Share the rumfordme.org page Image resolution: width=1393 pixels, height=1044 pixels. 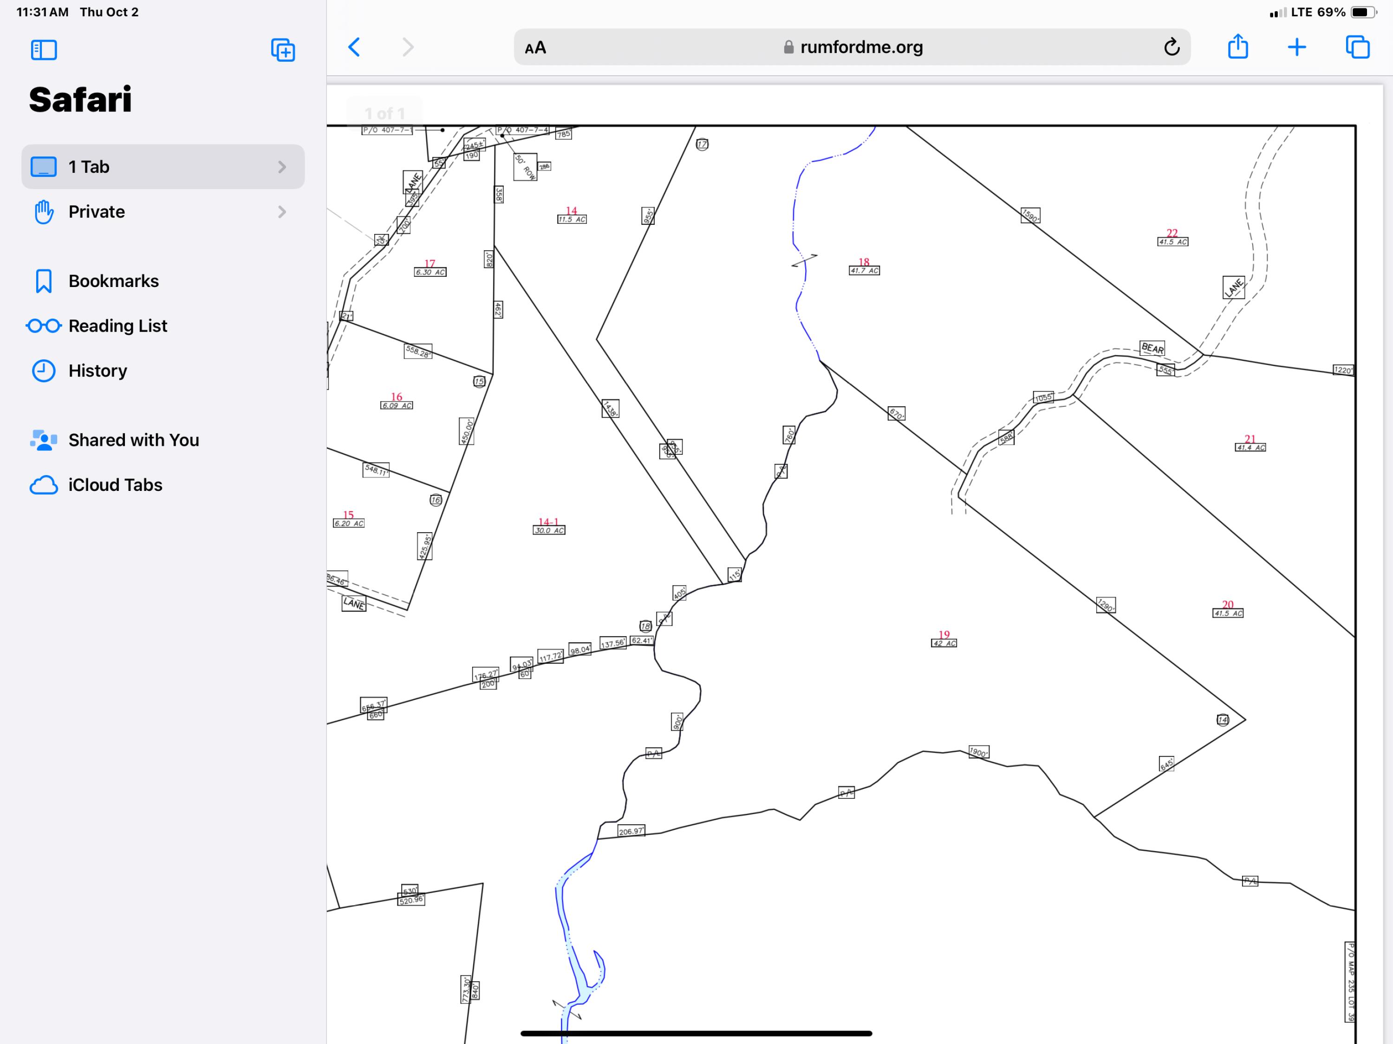[1237, 46]
